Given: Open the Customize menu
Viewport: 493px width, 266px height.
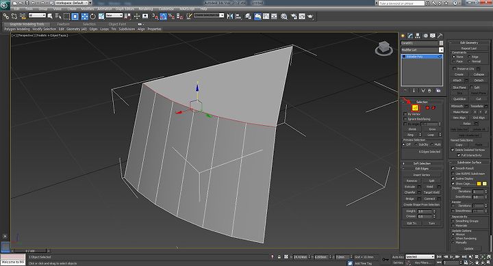Looking at the screenshot, I should (166, 9).
